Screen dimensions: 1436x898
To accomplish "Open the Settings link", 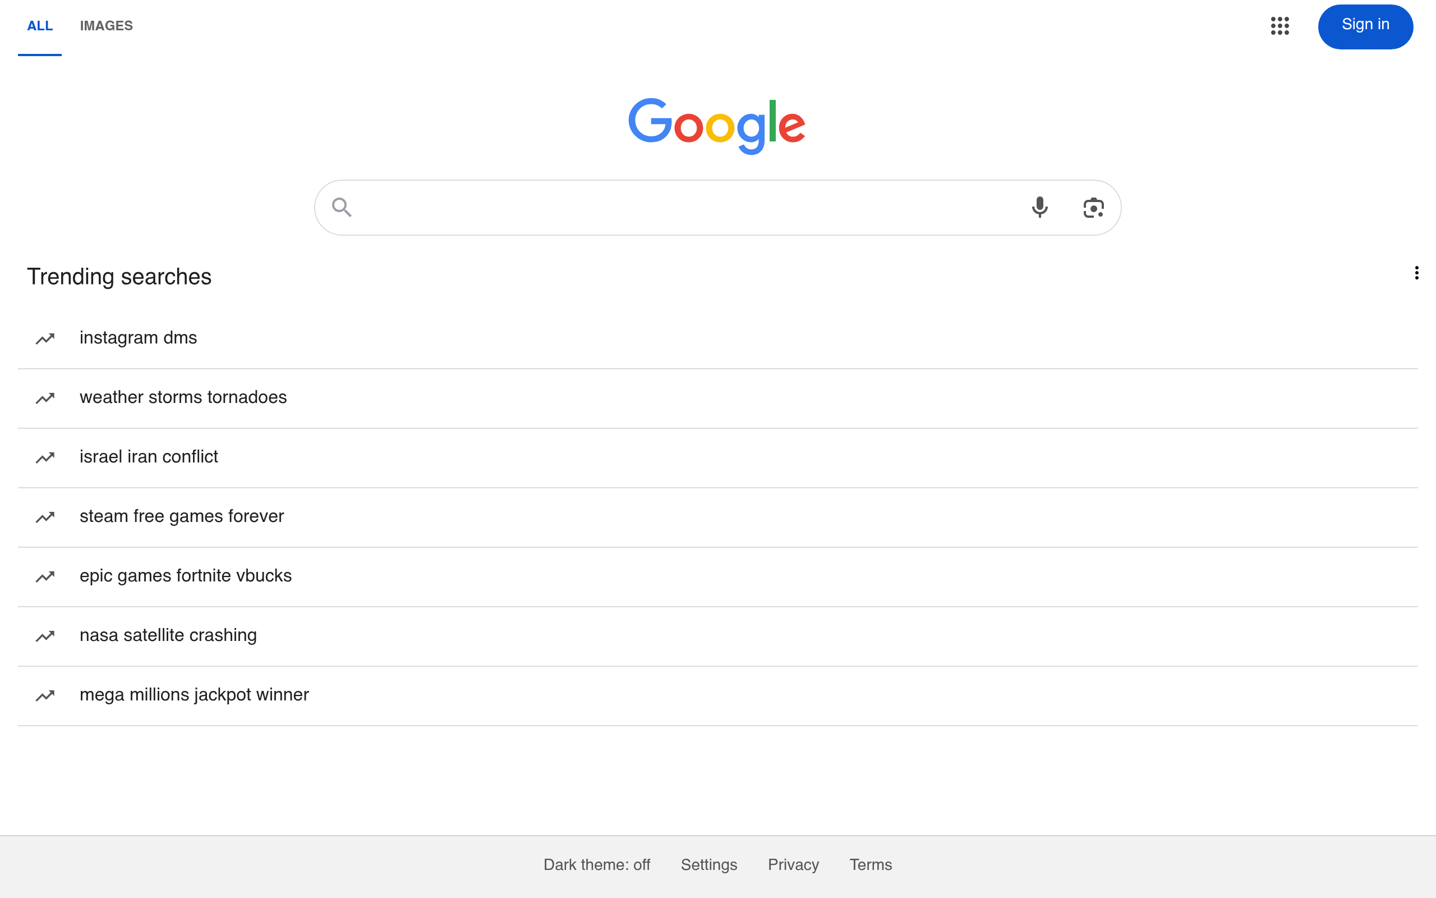I will [708, 865].
